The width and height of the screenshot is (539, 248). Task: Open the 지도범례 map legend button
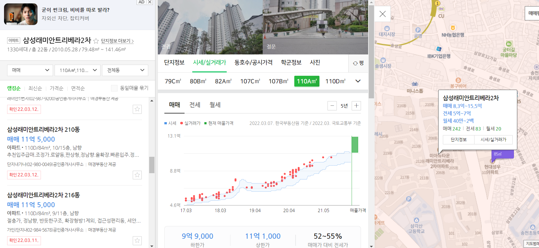tap(532, 244)
